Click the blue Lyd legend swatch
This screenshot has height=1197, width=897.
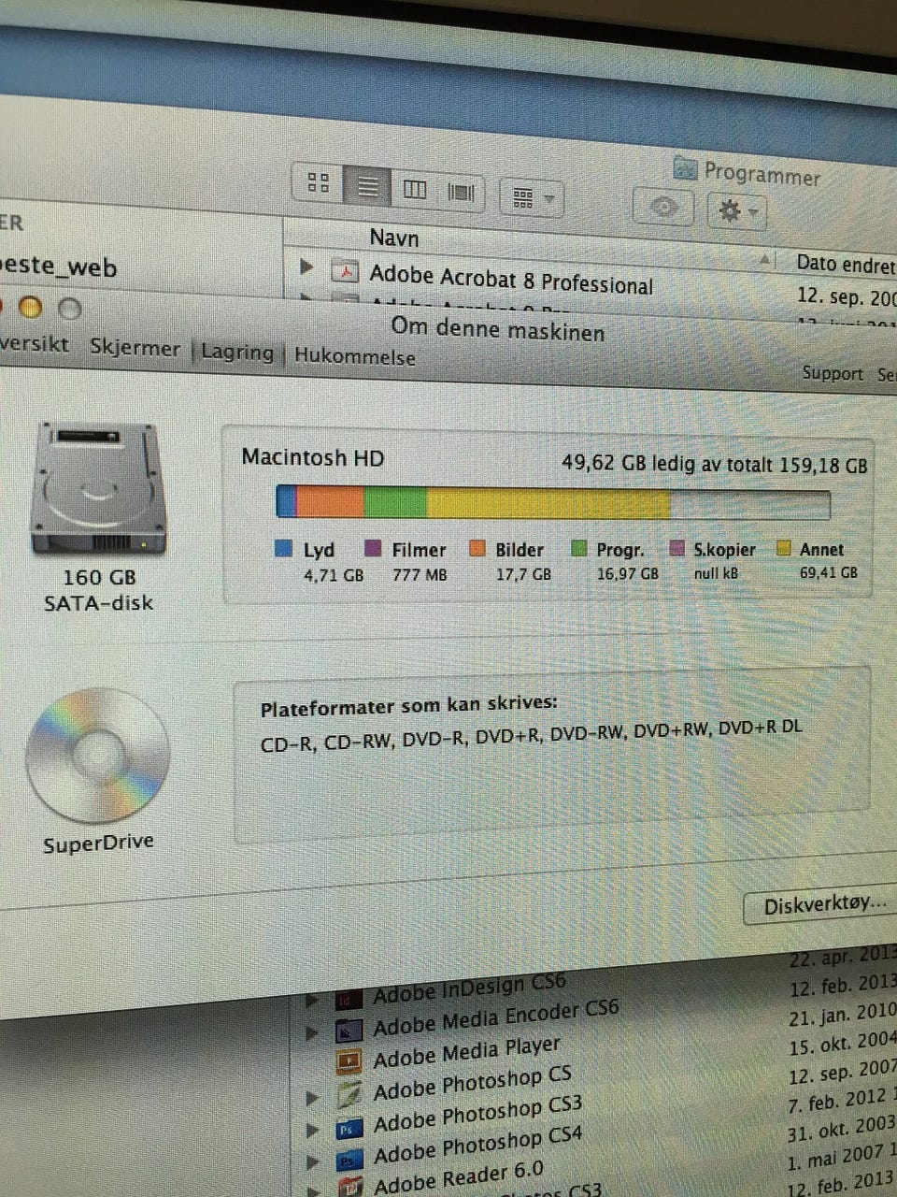point(284,549)
